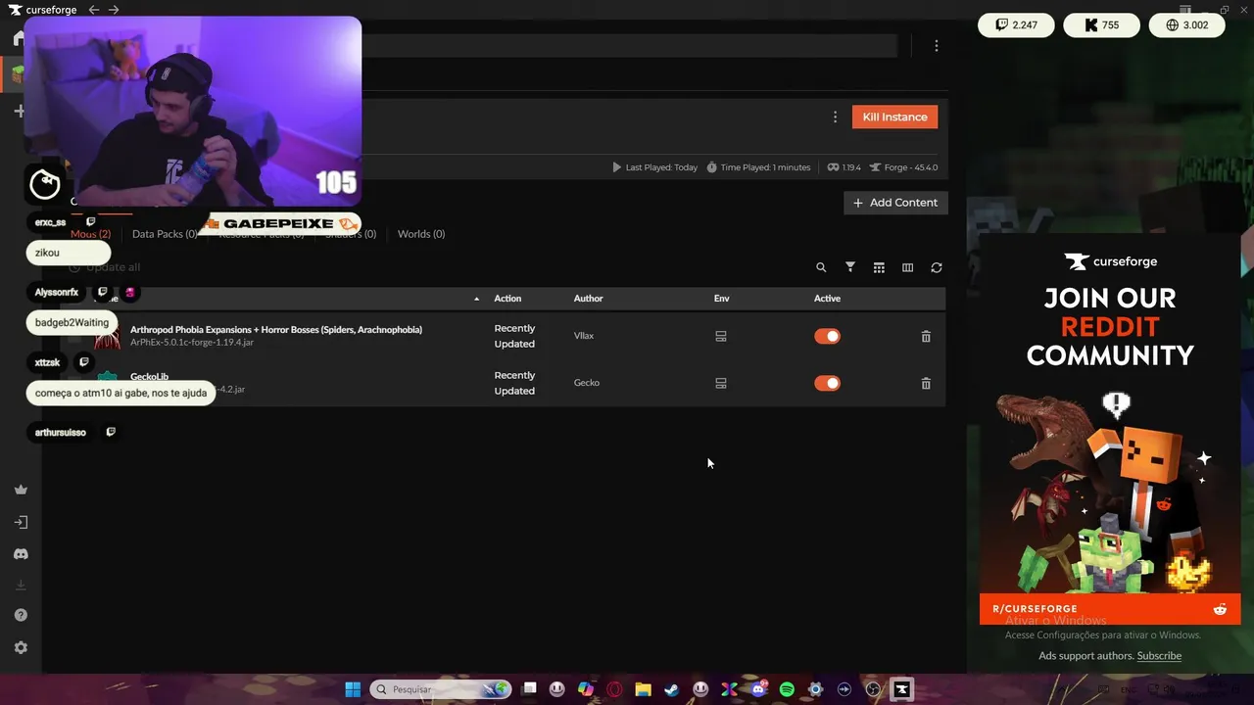Open the options menu beside Kill Instance

(835, 117)
